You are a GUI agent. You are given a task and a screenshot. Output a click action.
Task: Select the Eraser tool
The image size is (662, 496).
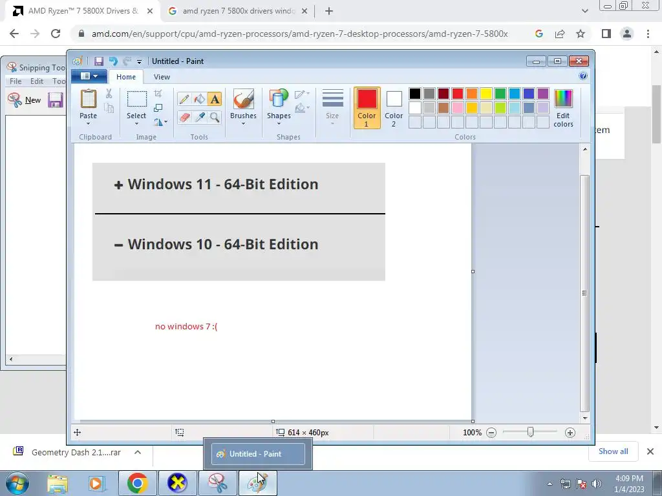tap(184, 117)
